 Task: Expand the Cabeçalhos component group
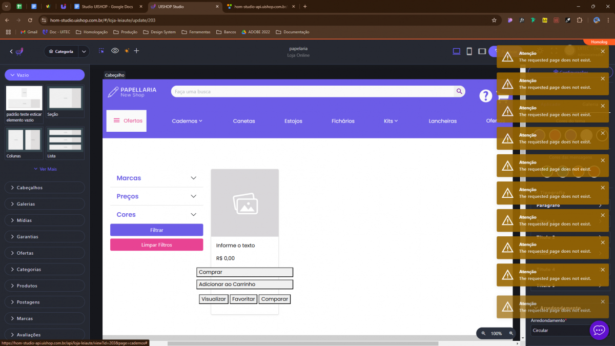pyautogui.click(x=45, y=188)
